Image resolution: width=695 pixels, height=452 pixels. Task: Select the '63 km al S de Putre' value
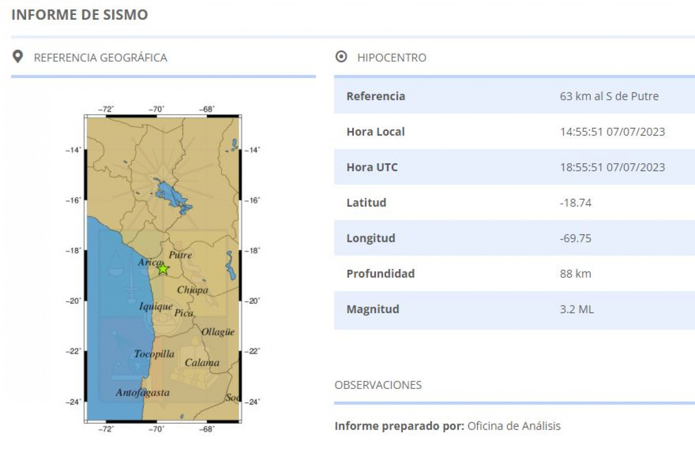(609, 96)
